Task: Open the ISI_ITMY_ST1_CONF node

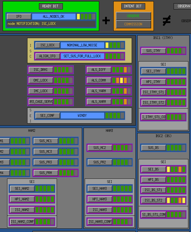Action: [x=154, y=117]
